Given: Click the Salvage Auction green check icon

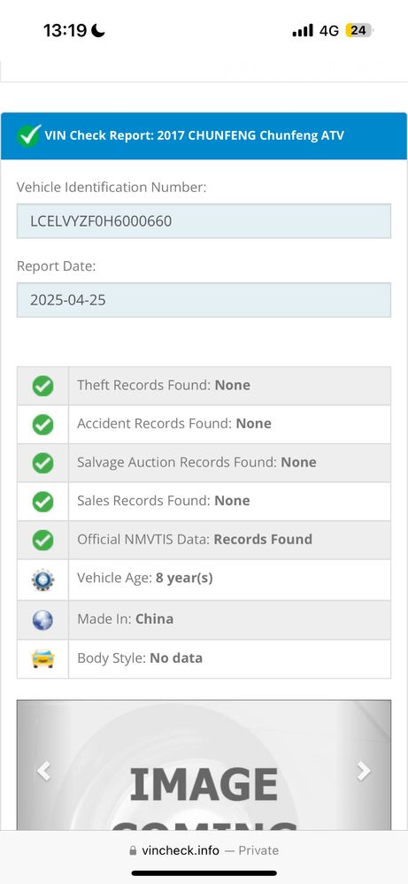Looking at the screenshot, I should click(x=42, y=463).
